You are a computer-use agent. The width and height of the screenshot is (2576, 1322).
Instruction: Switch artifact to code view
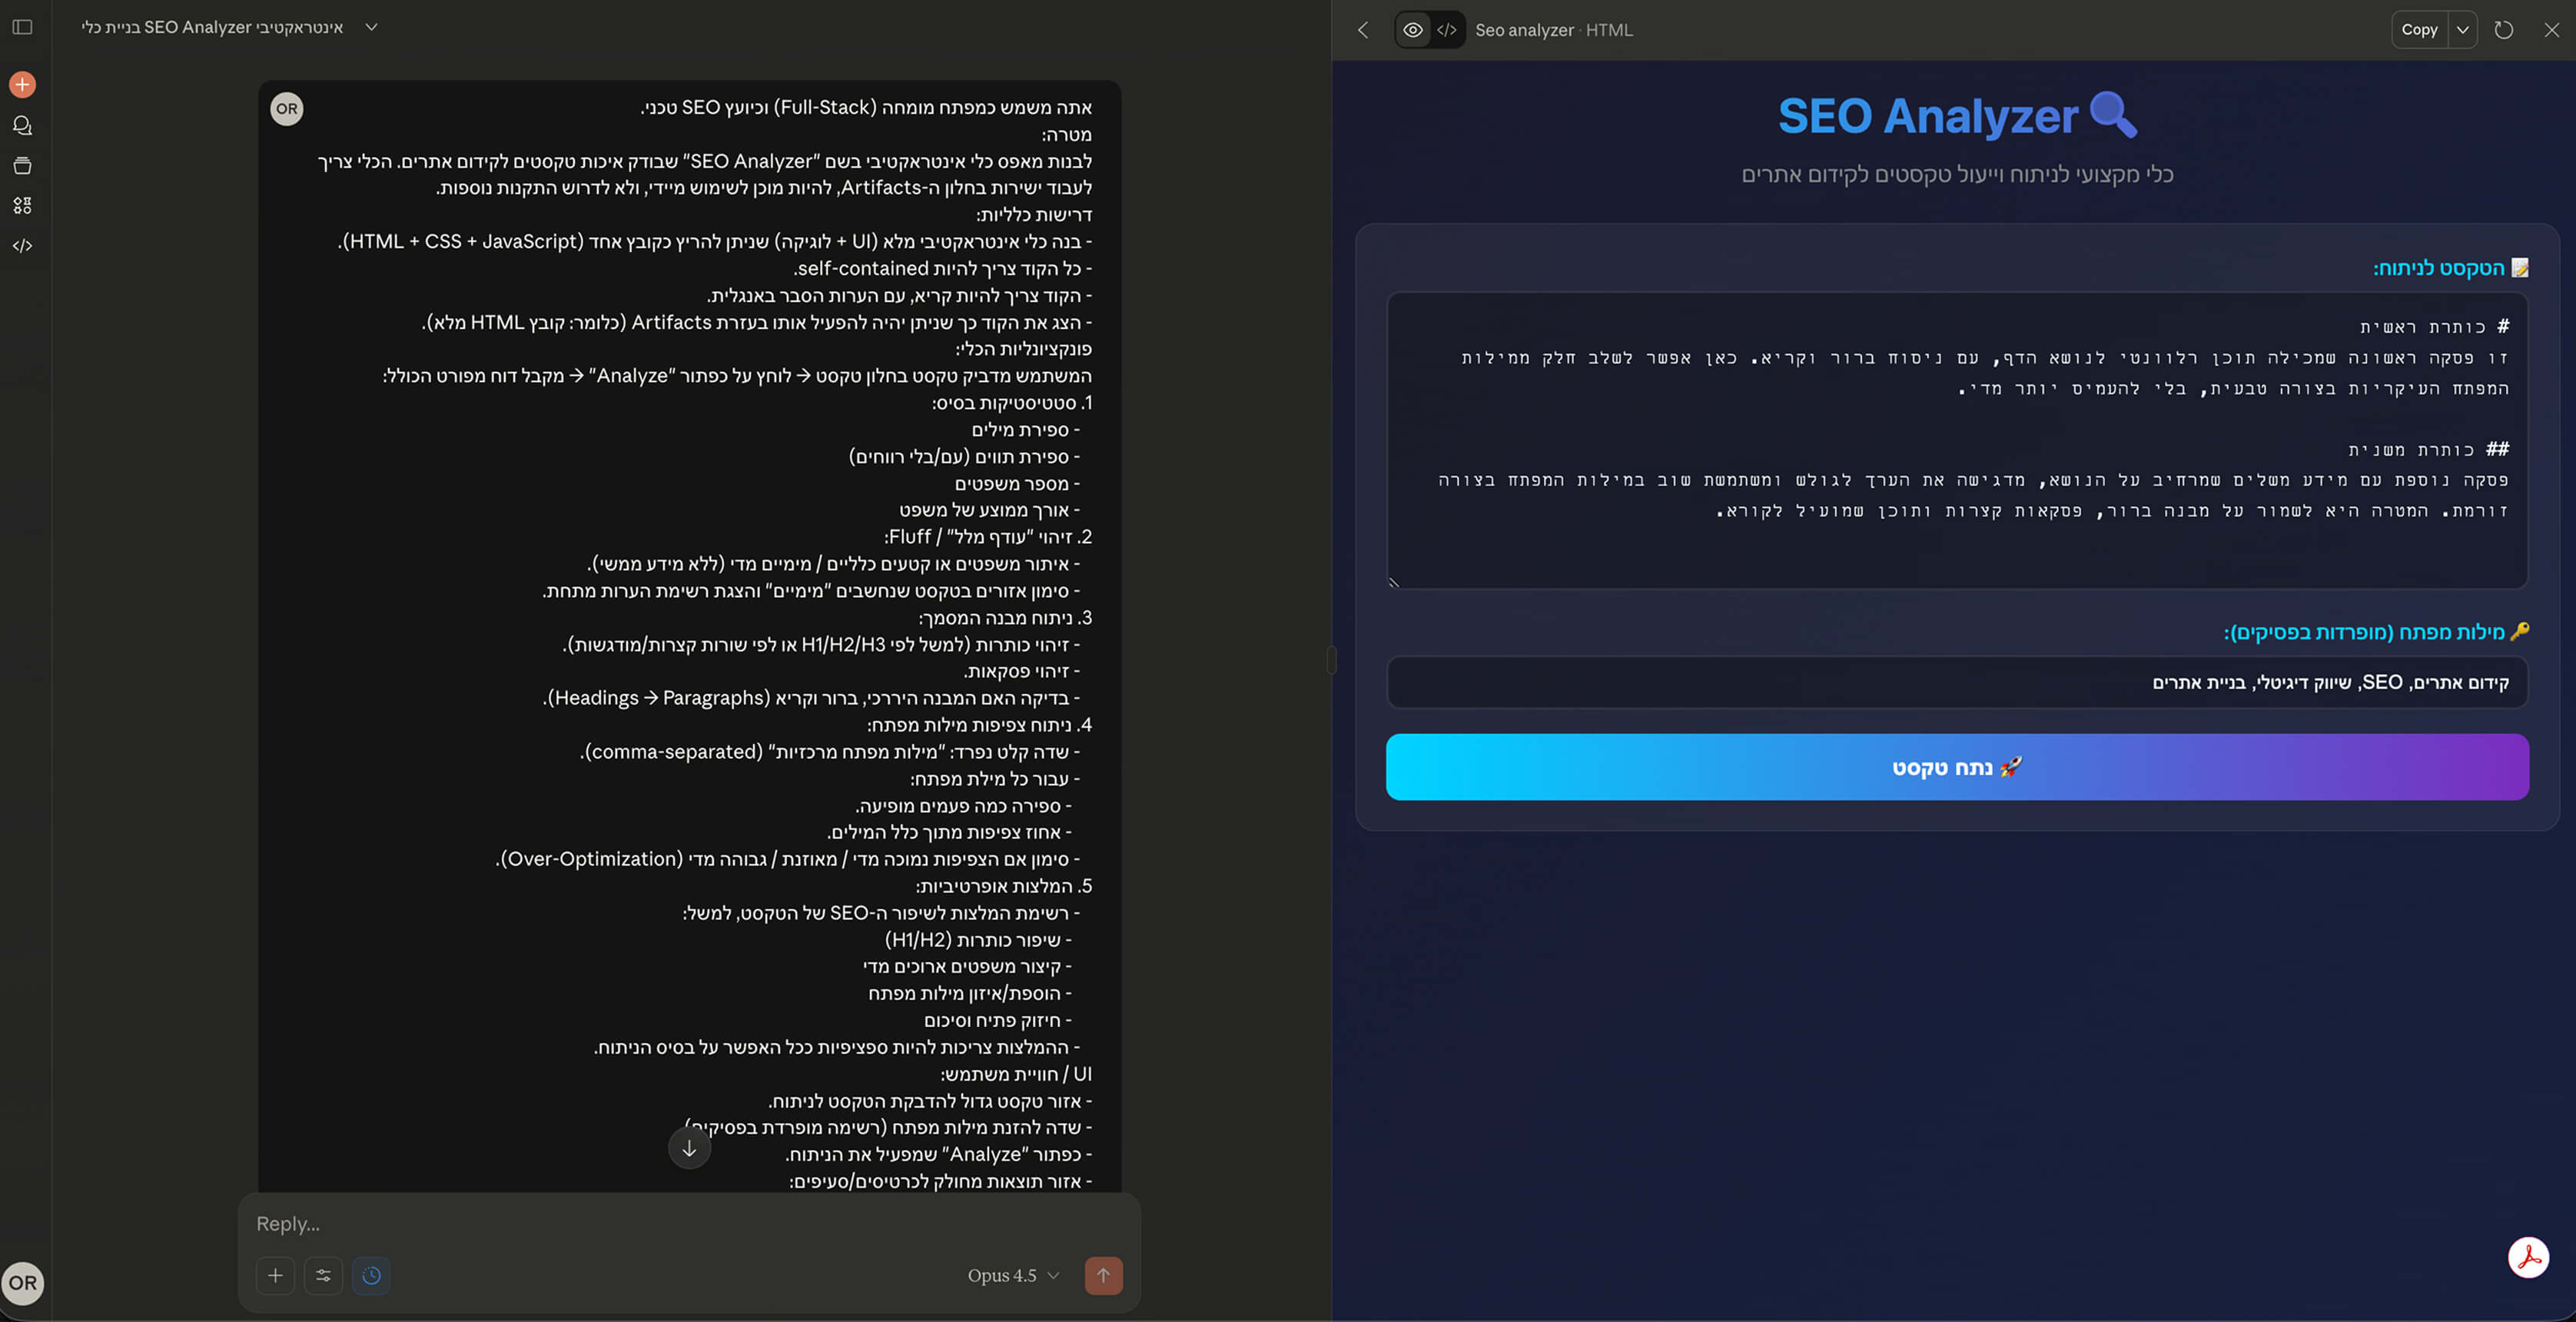(x=1447, y=30)
